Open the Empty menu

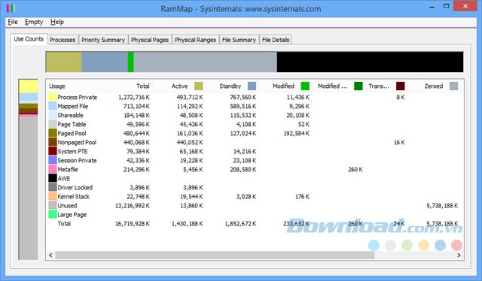click(x=34, y=22)
